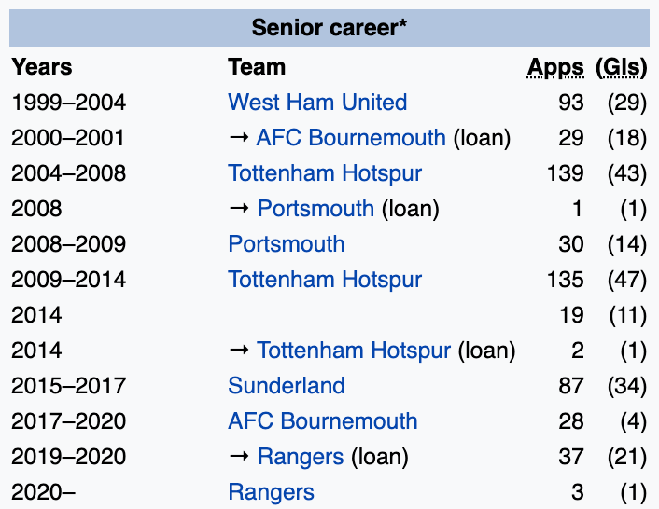The image size is (659, 509).
Task: Click AFC Bournemouth link in 2000–2001 loan row
Action: [351, 138]
